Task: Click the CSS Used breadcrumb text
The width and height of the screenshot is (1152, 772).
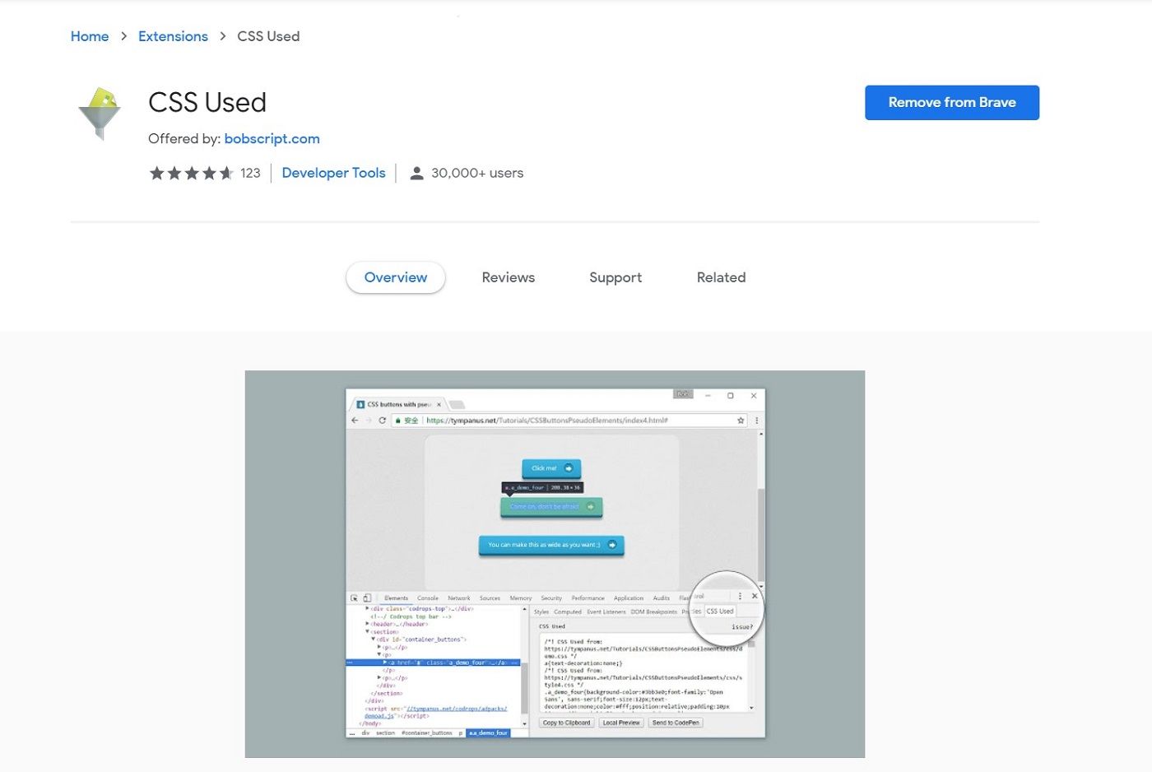Action: click(x=268, y=36)
